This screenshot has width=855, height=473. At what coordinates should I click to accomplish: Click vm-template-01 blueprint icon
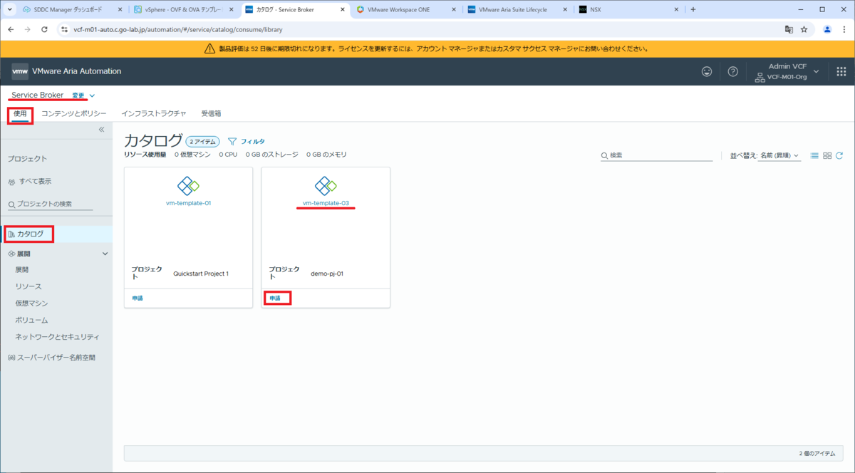click(x=188, y=186)
